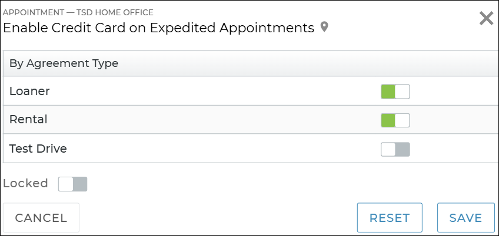Screen dimensions: 499x236
Task: Select the Loaner row label
Action: point(30,92)
